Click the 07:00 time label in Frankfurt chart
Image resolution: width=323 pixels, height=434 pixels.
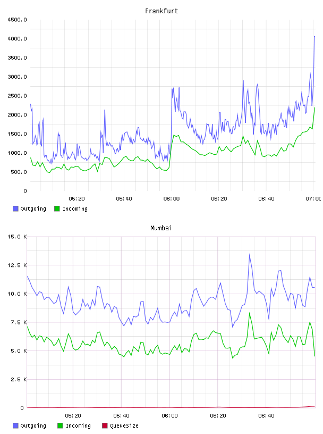click(x=313, y=199)
